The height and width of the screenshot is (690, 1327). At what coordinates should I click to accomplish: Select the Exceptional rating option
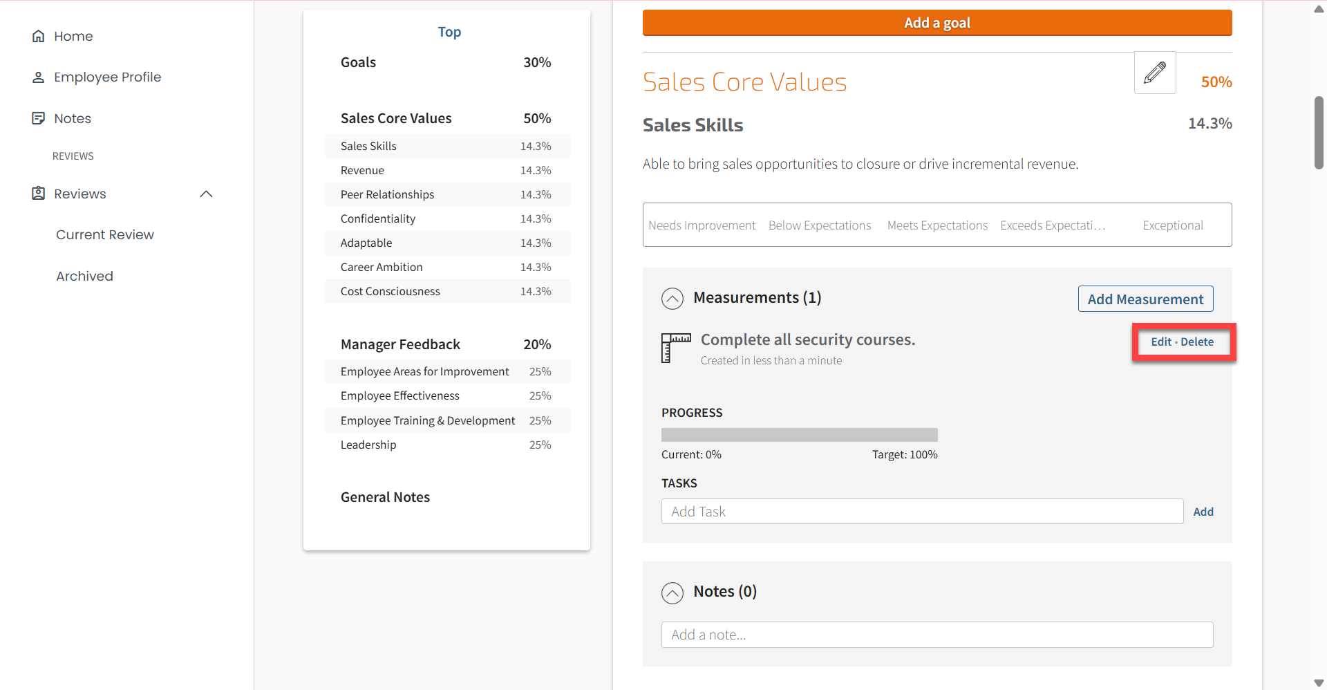point(1172,225)
